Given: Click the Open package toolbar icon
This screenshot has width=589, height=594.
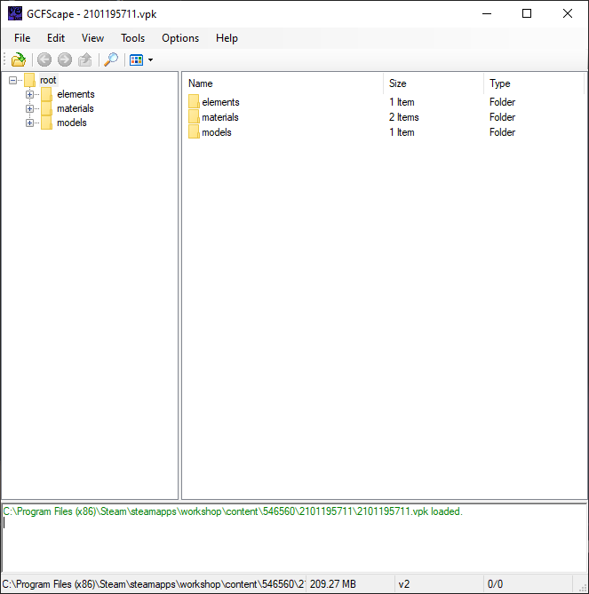Looking at the screenshot, I should point(18,59).
